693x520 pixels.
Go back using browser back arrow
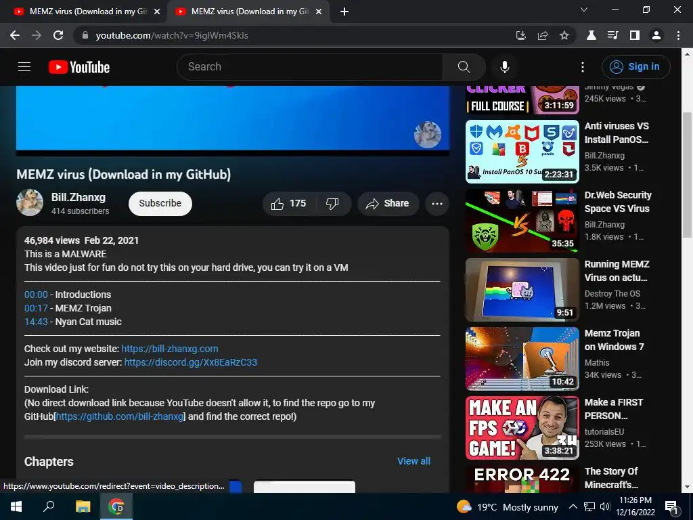15,35
